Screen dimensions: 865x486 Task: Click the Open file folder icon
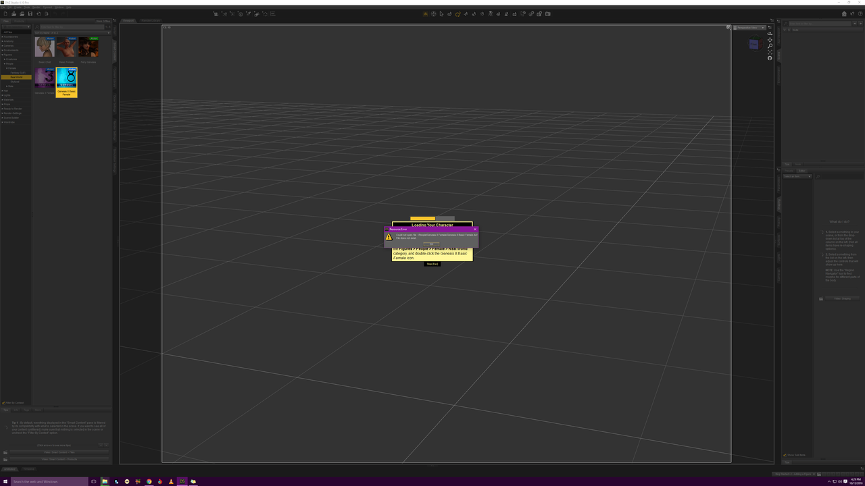tap(14, 13)
